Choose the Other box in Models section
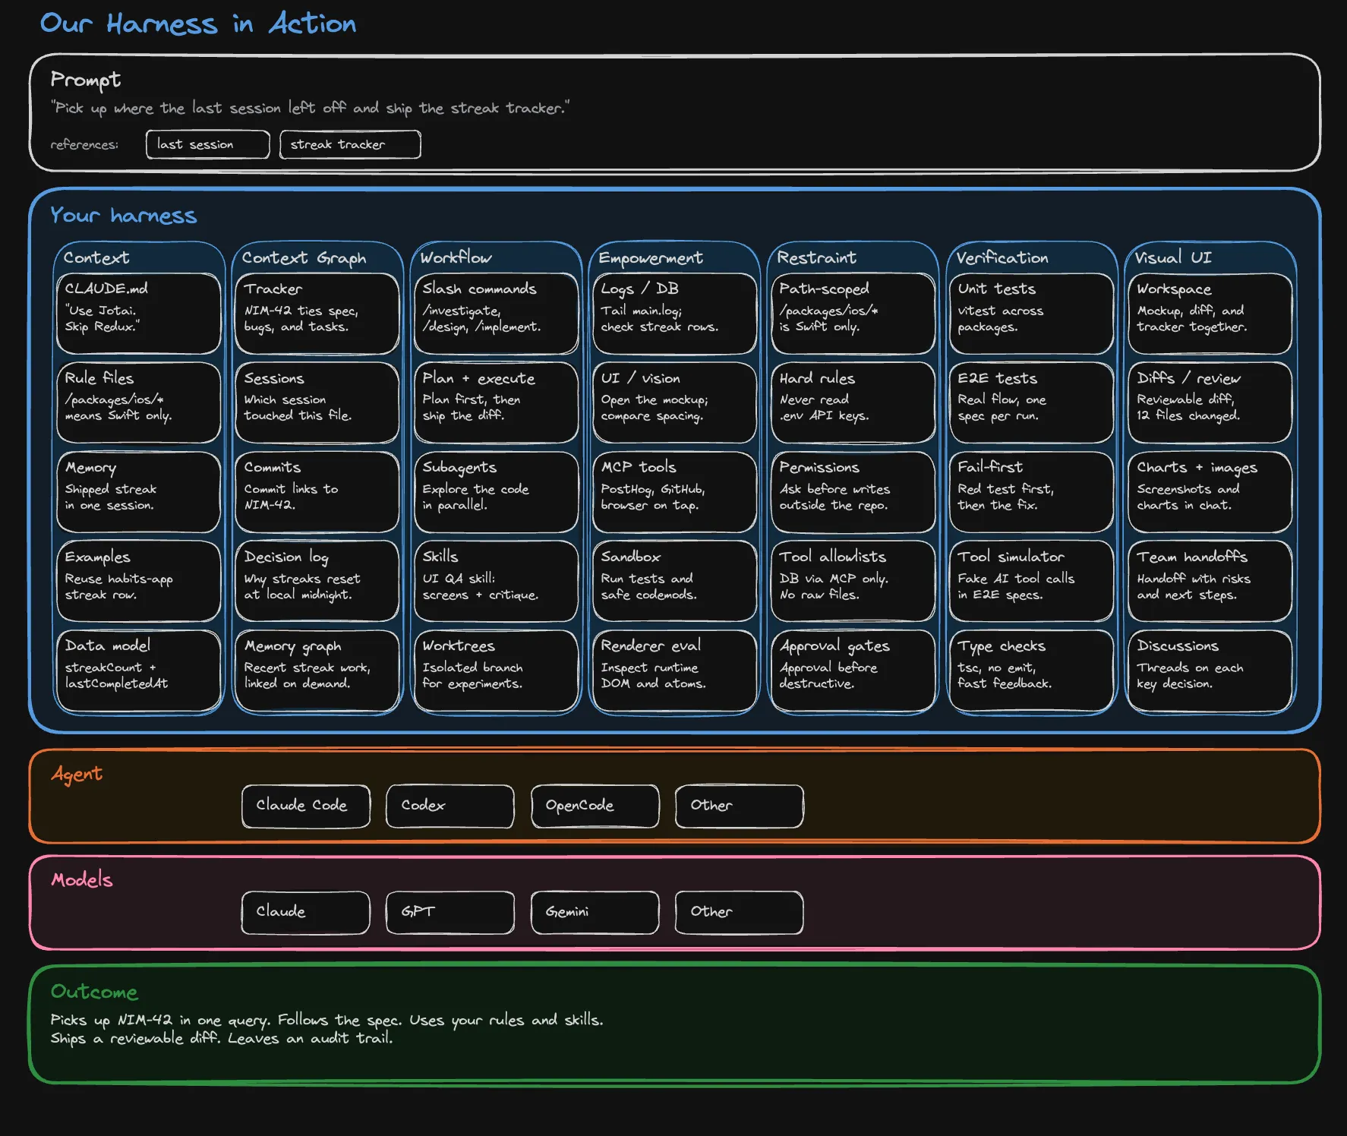Image resolution: width=1347 pixels, height=1136 pixels. (739, 912)
